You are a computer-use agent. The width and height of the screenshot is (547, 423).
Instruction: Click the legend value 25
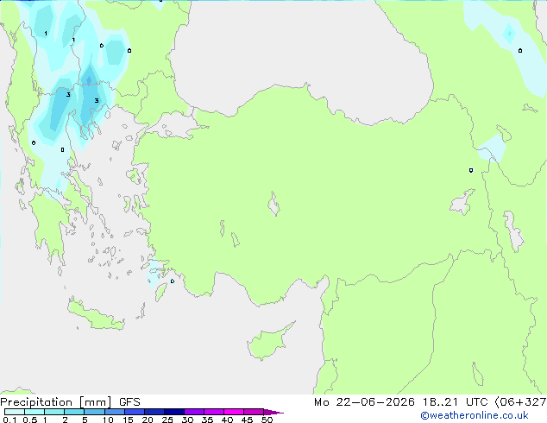click(167, 420)
